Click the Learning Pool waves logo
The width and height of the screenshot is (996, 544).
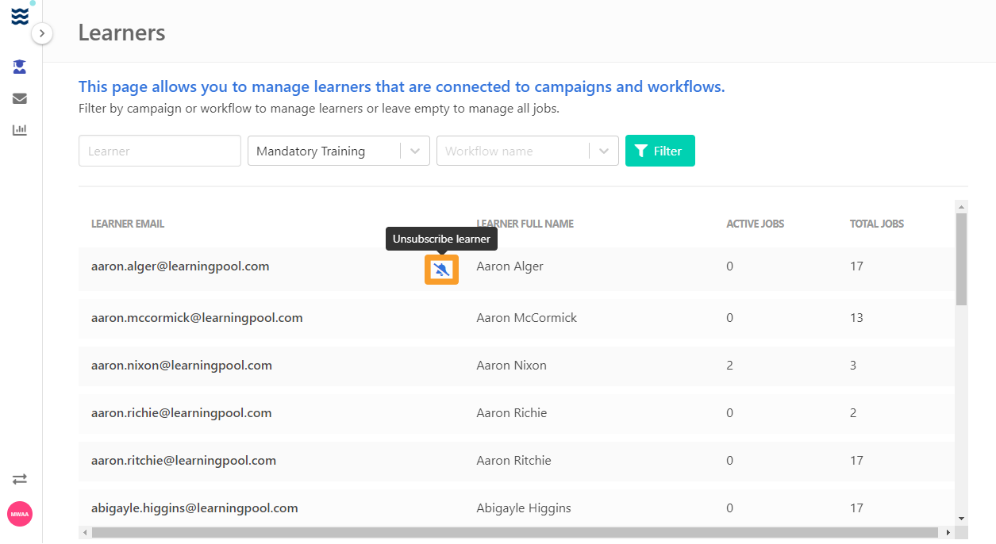click(x=19, y=15)
